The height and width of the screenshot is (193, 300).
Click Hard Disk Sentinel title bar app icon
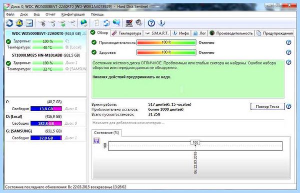(6, 6)
